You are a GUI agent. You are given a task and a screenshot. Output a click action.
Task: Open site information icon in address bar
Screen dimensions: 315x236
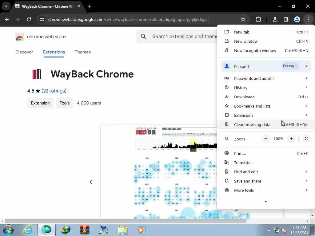tap(42, 19)
